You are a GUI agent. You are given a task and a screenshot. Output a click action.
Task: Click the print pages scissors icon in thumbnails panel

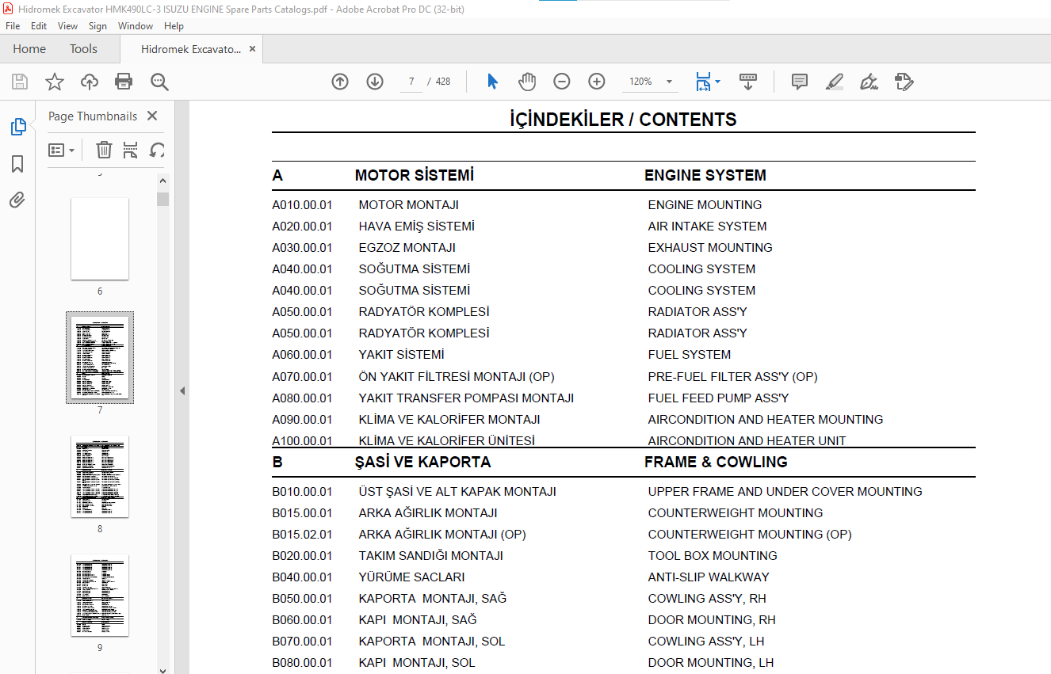(131, 150)
